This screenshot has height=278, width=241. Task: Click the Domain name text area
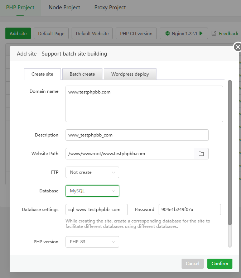pyautogui.click(x=144, y=104)
